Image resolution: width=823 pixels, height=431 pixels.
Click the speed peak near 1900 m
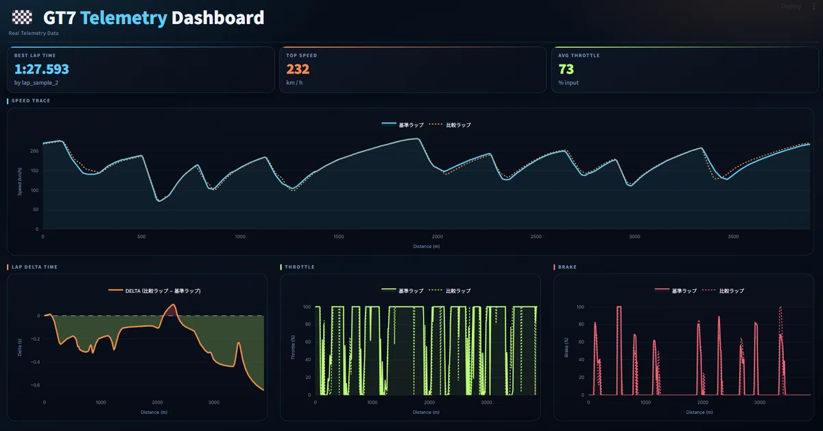[417, 139]
